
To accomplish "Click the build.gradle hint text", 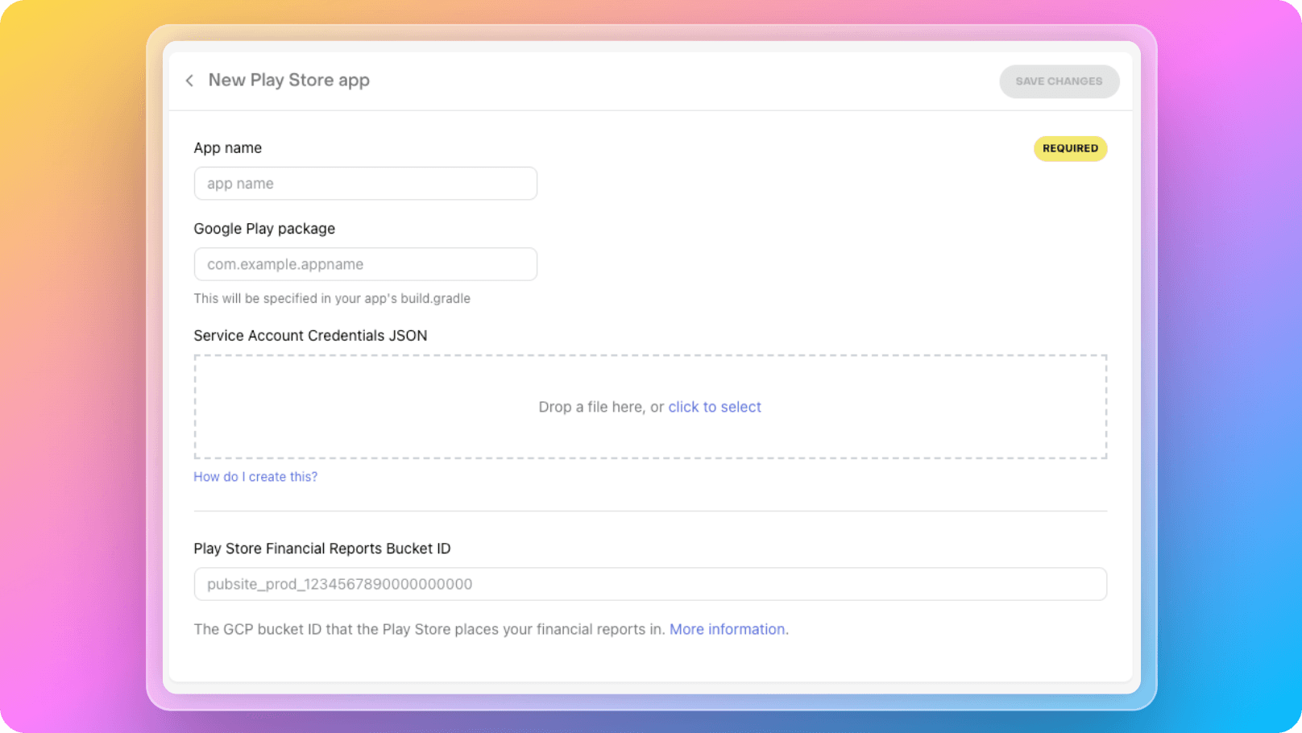I will tap(332, 298).
